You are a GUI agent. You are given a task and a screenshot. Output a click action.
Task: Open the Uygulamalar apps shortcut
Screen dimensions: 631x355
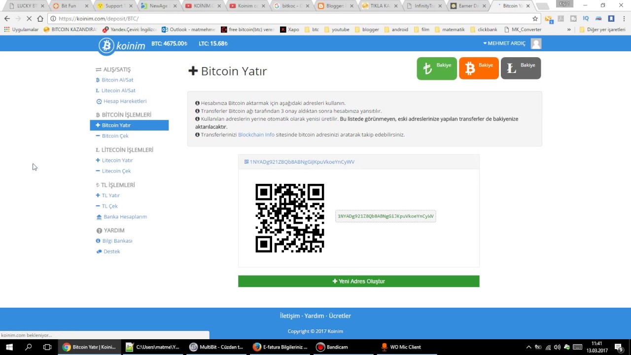coord(21,30)
